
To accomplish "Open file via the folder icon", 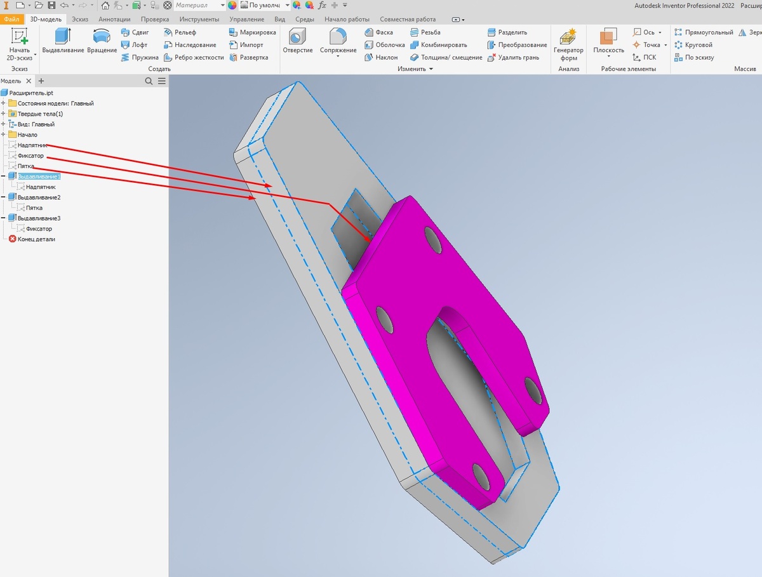I will [38, 5].
